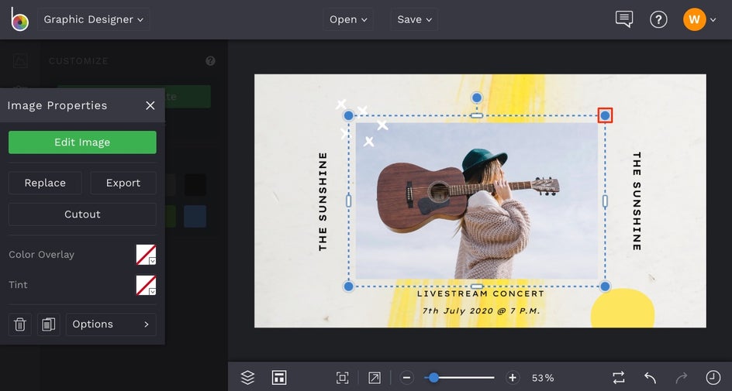Expand the Options menu
The width and height of the screenshot is (732, 391).
click(x=111, y=324)
